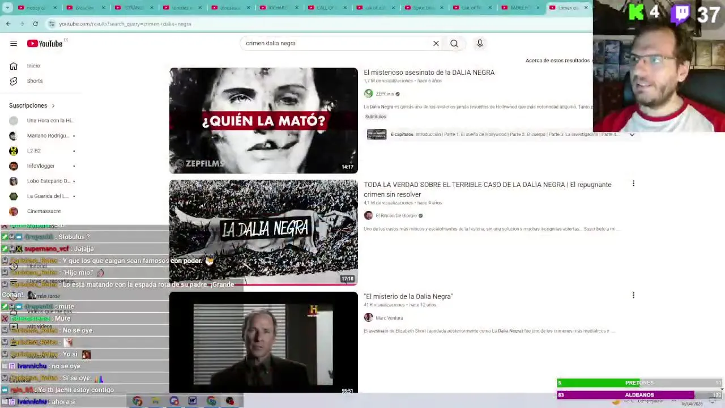
Task: Click the Cinemassacre channel avatar
Action: click(x=14, y=211)
